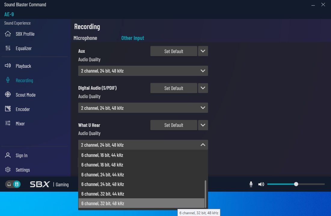The height and width of the screenshot is (216, 331).
Task: Mute the speaker volume icon in bottom bar
Action: tap(261, 184)
